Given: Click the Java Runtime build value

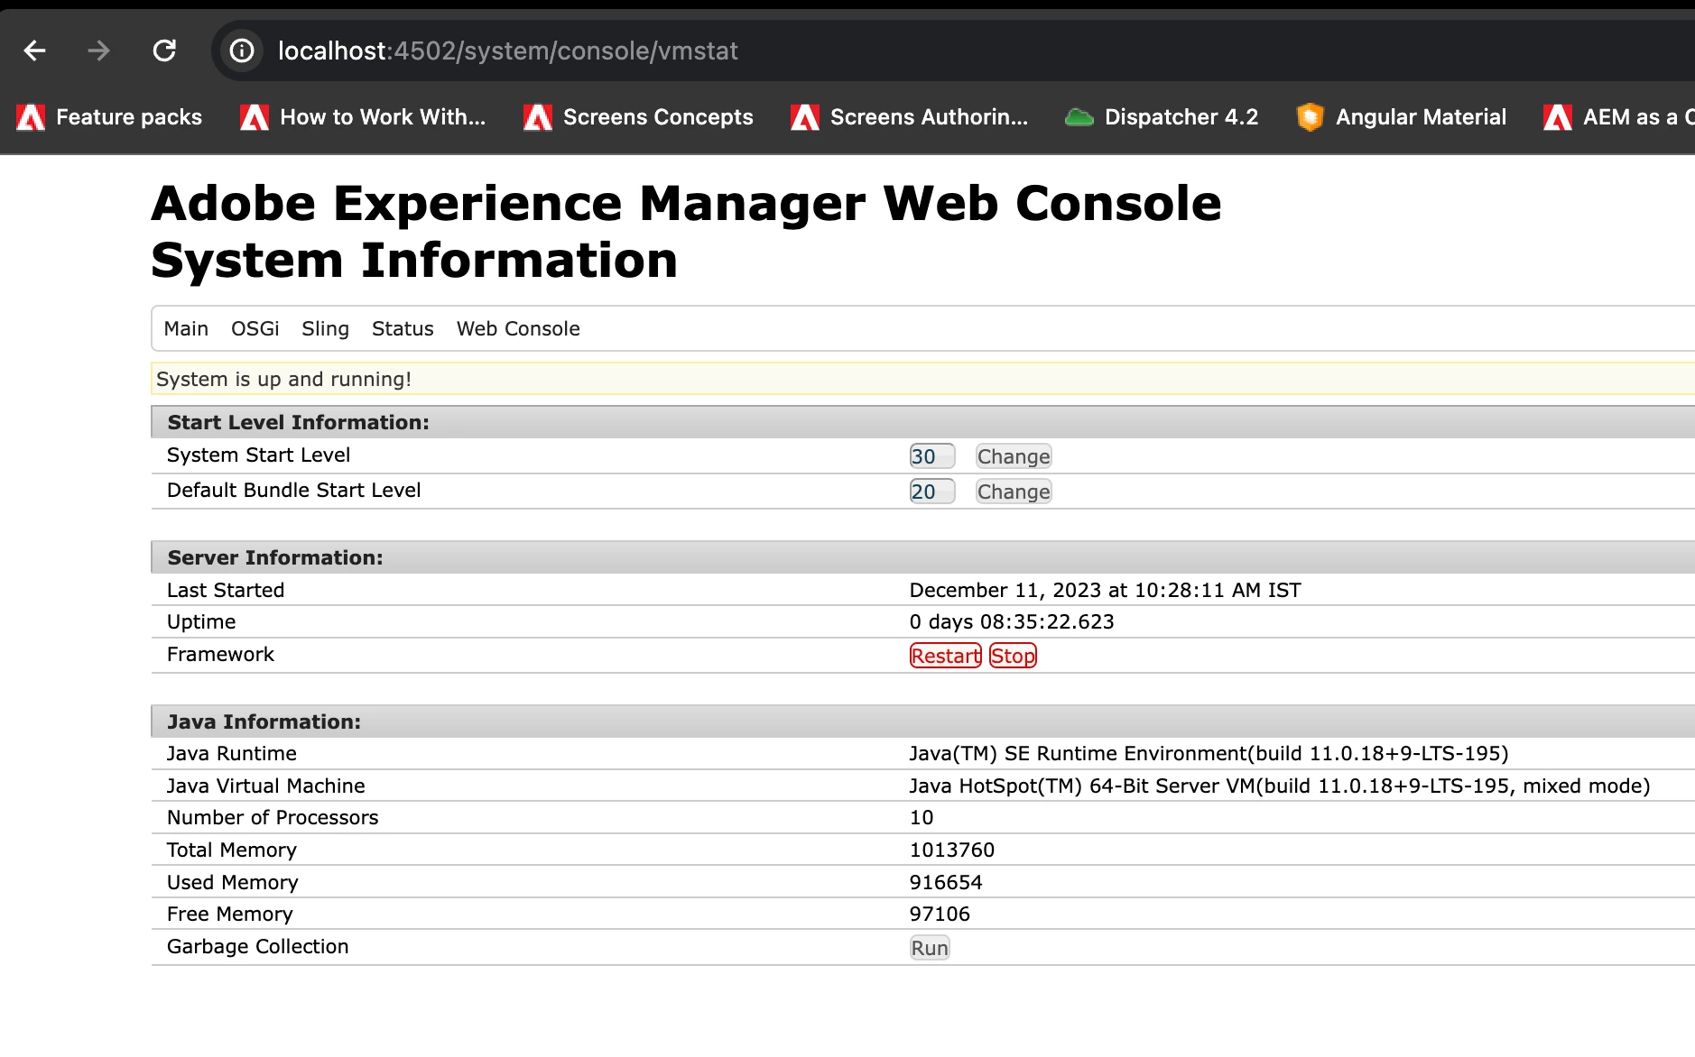Looking at the screenshot, I should [x=1209, y=754].
